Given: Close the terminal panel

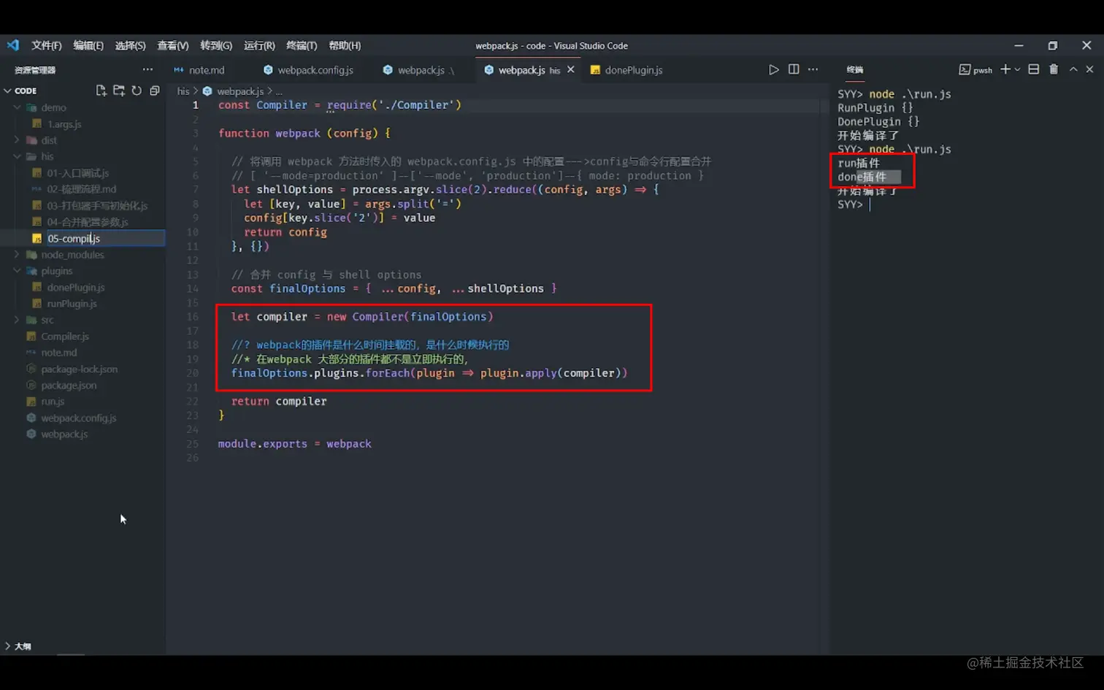Looking at the screenshot, I should [x=1089, y=69].
